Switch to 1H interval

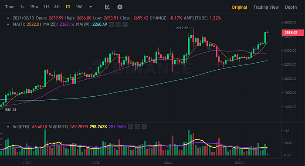(46, 7)
